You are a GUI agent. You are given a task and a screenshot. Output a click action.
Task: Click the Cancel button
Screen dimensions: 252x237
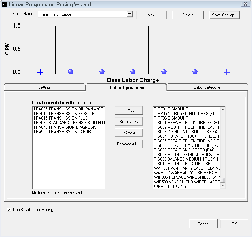click(203, 224)
